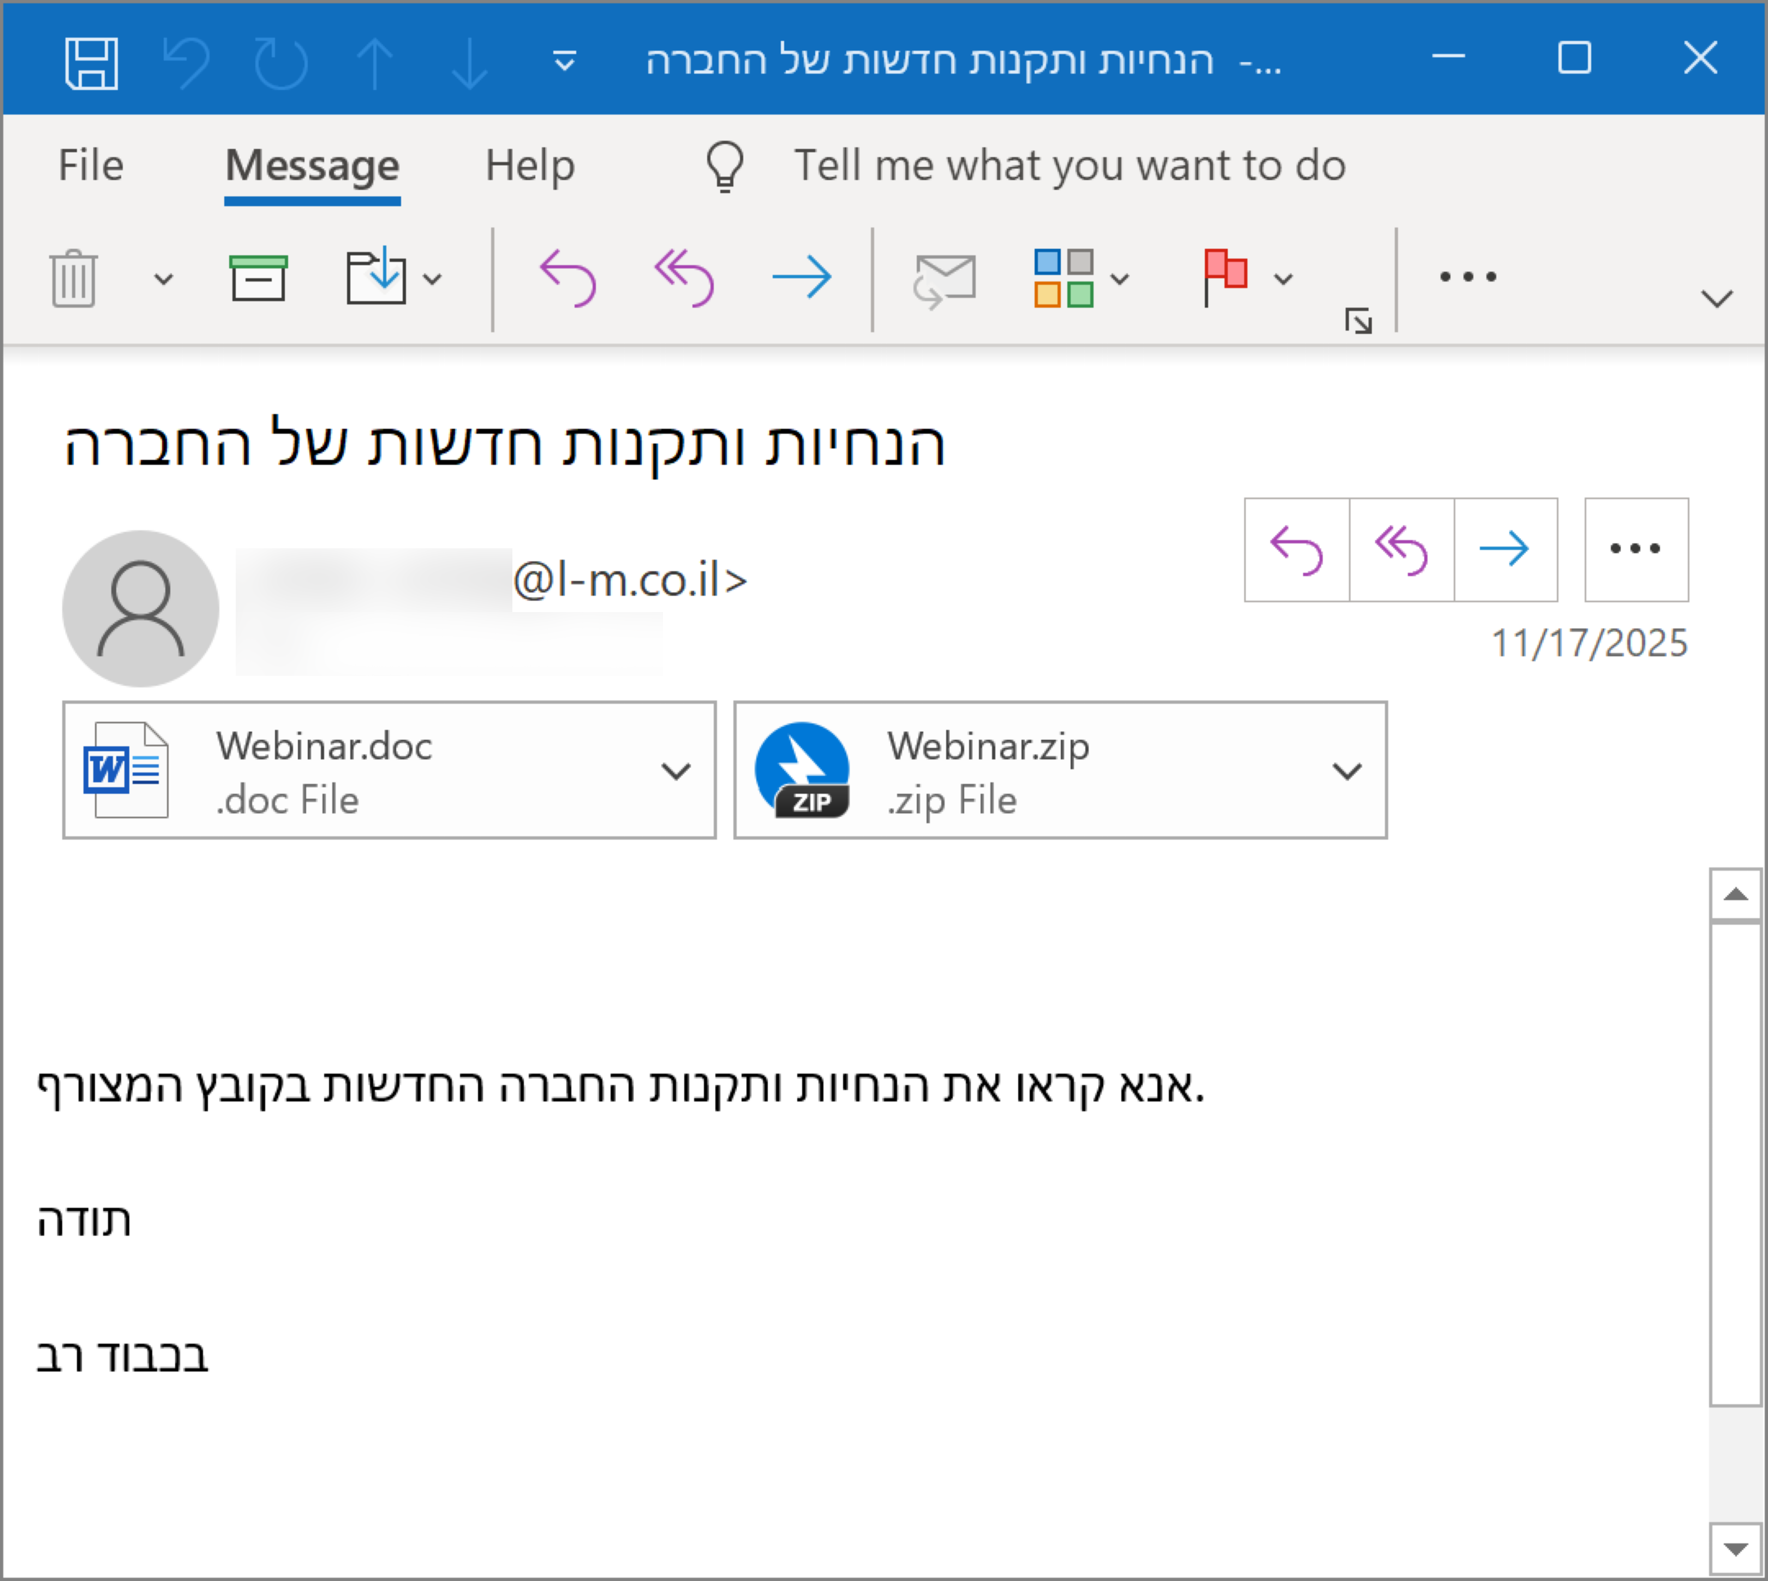Image resolution: width=1768 pixels, height=1581 pixels.
Task: Click the message body scrollbar down arrow
Action: (x=1735, y=1549)
